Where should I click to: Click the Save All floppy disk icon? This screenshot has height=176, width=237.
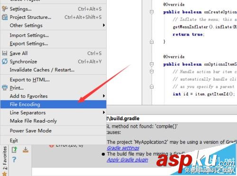pos(5,53)
